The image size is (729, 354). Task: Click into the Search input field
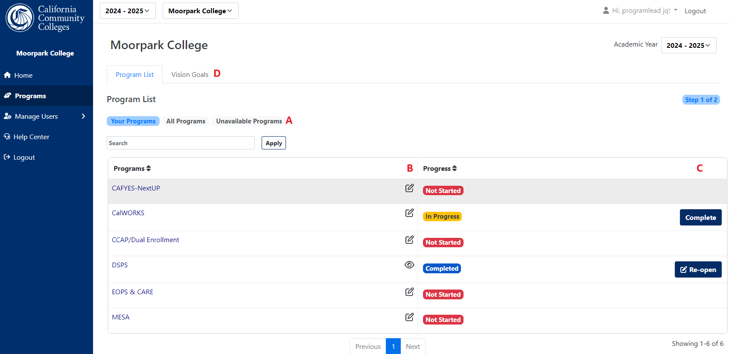click(181, 143)
